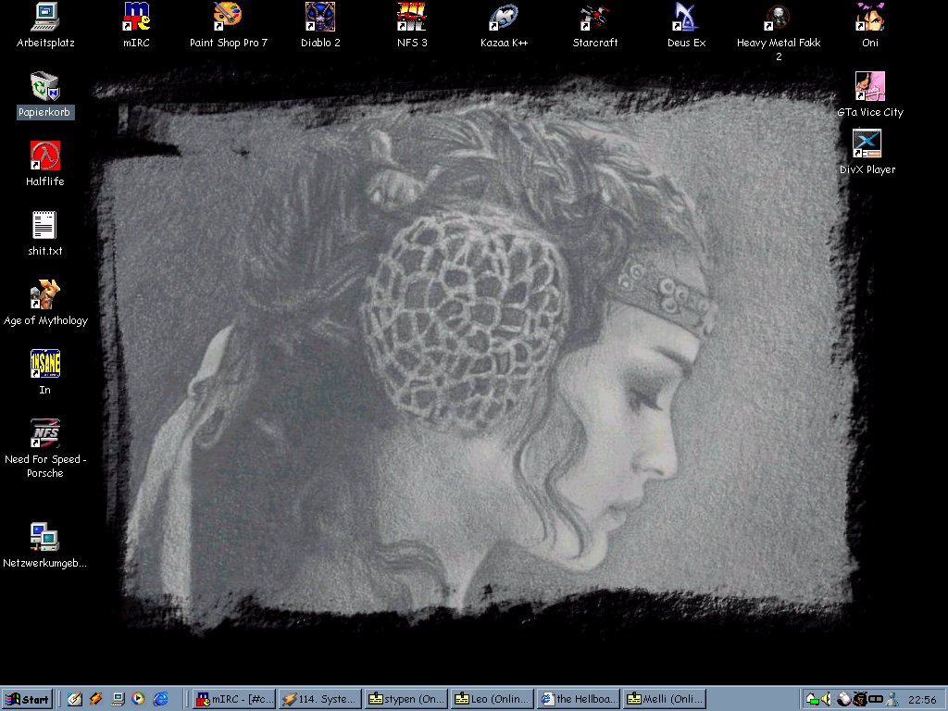This screenshot has height=711, width=948.
Task: Open the Netzwerkumgebung desktop icon
Action: (x=45, y=545)
